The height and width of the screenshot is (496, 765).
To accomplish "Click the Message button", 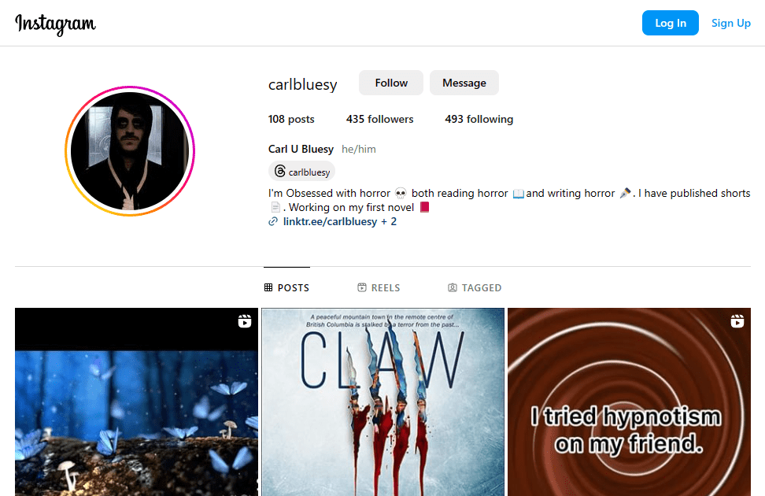I will click(464, 83).
